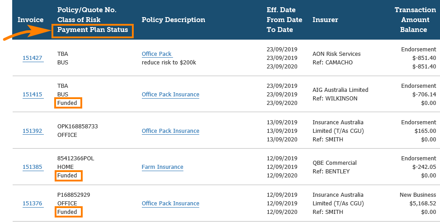Open invoice 151385 link

(32, 167)
